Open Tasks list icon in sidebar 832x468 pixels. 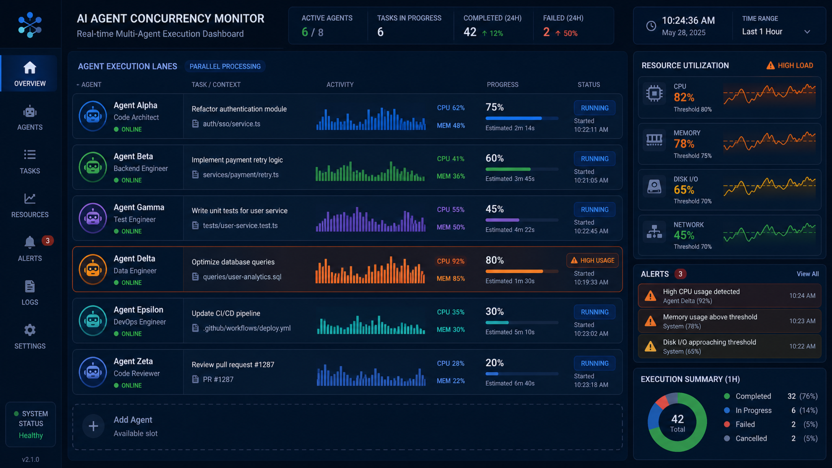(x=30, y=155)
